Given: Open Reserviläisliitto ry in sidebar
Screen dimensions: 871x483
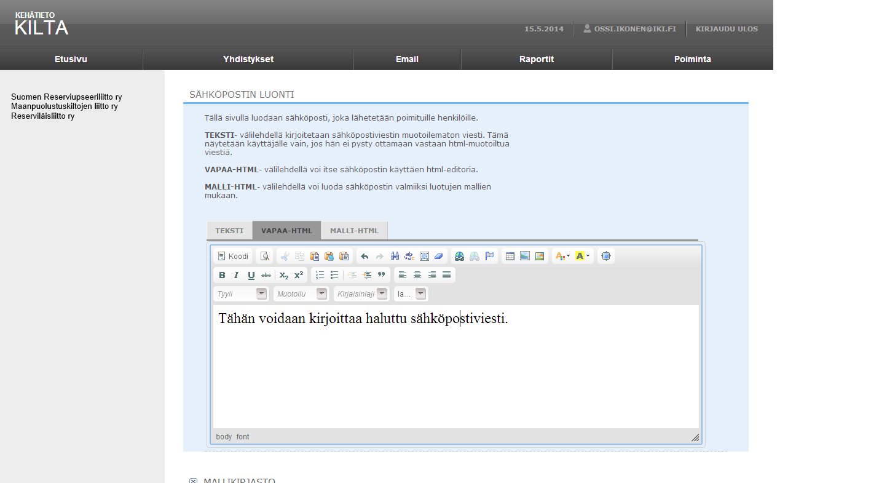Looking at the screenshot, I should tap(43, 116).
